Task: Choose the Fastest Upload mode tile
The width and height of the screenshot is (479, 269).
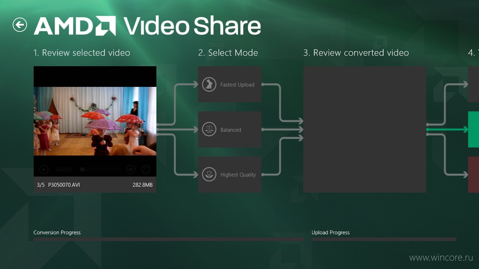Action: pyautogui.click(x=230, y=84)
